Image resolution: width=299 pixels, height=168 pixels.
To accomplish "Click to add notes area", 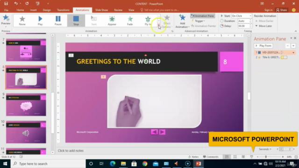I will tap(71, 150).
